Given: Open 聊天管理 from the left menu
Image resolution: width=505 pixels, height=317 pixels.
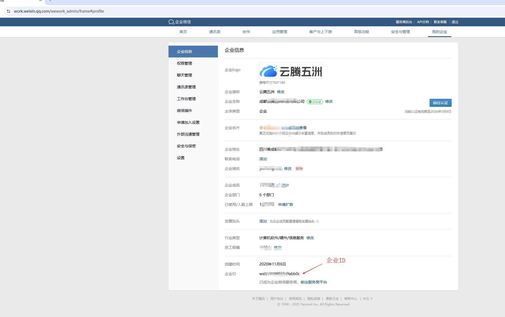Looking at the screenshot, I should point(184,75).
